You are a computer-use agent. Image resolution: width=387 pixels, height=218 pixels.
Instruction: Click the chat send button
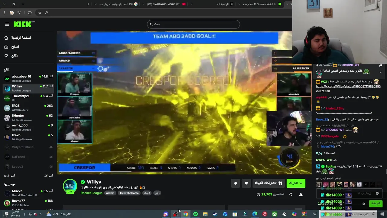click(376, 203)
